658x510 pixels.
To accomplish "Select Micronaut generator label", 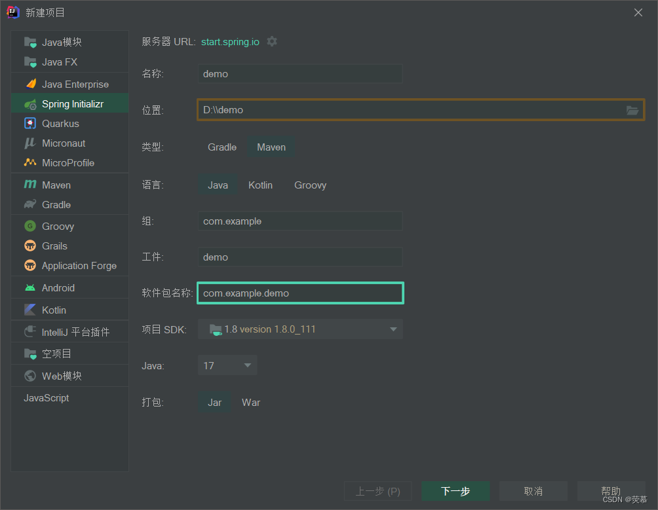I will coord(64,143).
